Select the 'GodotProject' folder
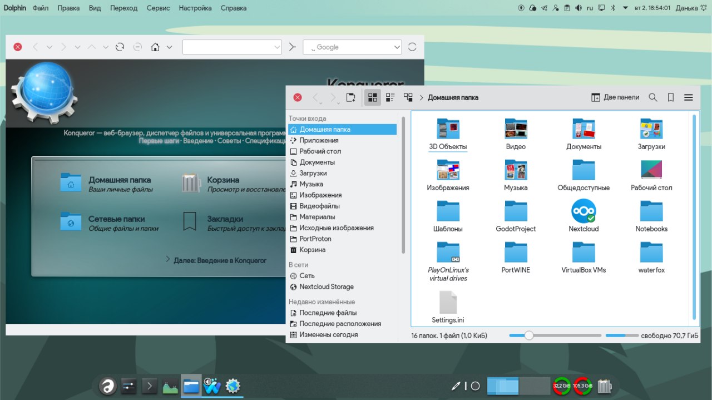Image resolution: width=712 pixels, height=400 pixels. [516, 217]
